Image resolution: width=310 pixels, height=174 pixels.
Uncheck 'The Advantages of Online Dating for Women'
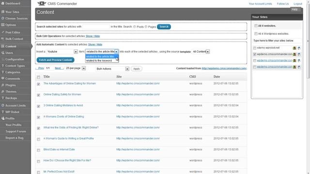coord(39,84)
